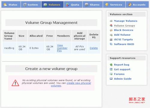Screen dimensions: 150x108
Task: Open the Services tab
Action: click(x=114, y=4)
